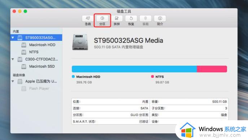Click the blue Macintosh HDD legend dot
This screenshot has width=248, height=140.
click(73, 77)
